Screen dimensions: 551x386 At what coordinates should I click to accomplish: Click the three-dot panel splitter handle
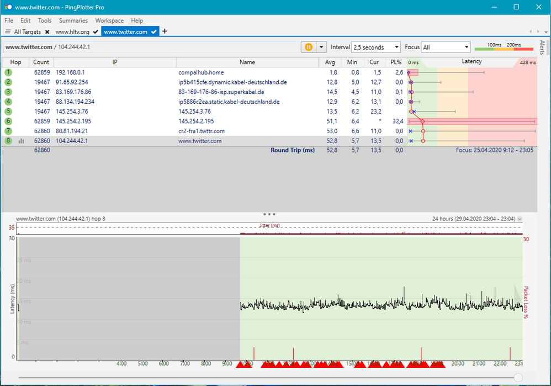pos(269,214)
